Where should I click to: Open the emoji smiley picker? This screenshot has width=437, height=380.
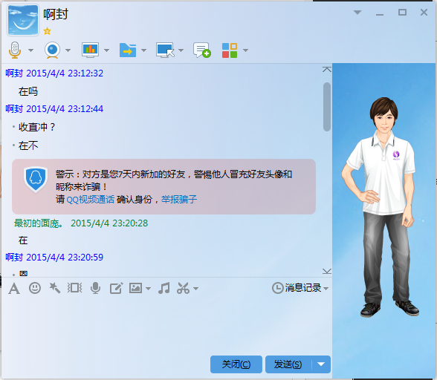pos(35,288)
